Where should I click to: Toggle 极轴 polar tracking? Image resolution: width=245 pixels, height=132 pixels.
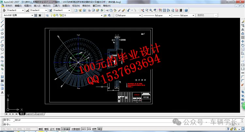(x=58, y=129)
